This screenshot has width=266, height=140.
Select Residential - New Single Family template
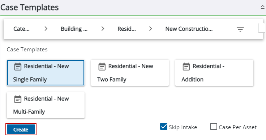pos(46,73)
